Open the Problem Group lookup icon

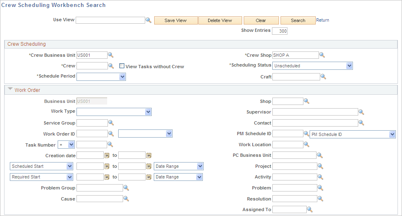(126, 188)
